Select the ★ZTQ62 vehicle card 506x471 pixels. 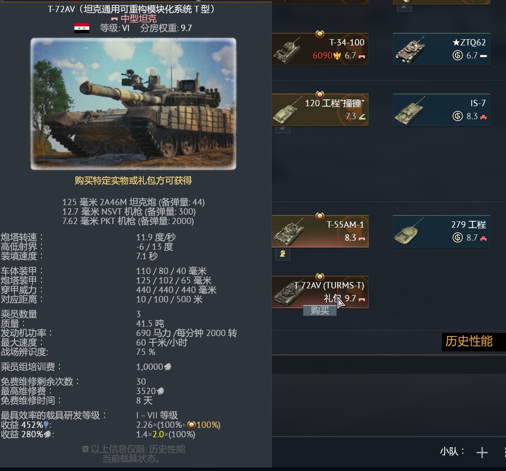tap(442, 49)
